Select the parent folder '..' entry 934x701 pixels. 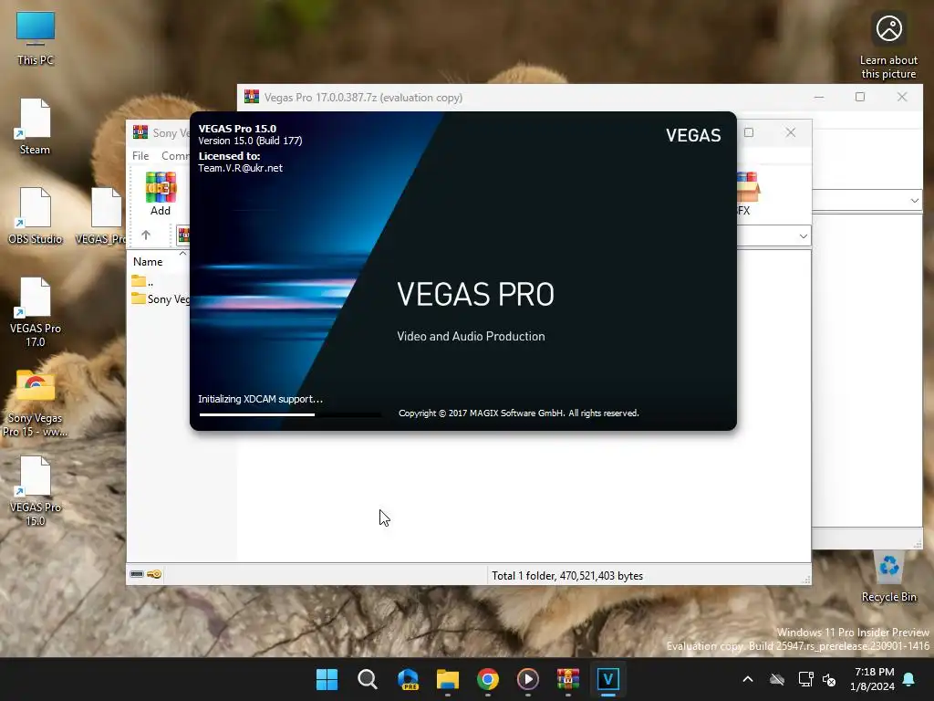click(143, 281)
